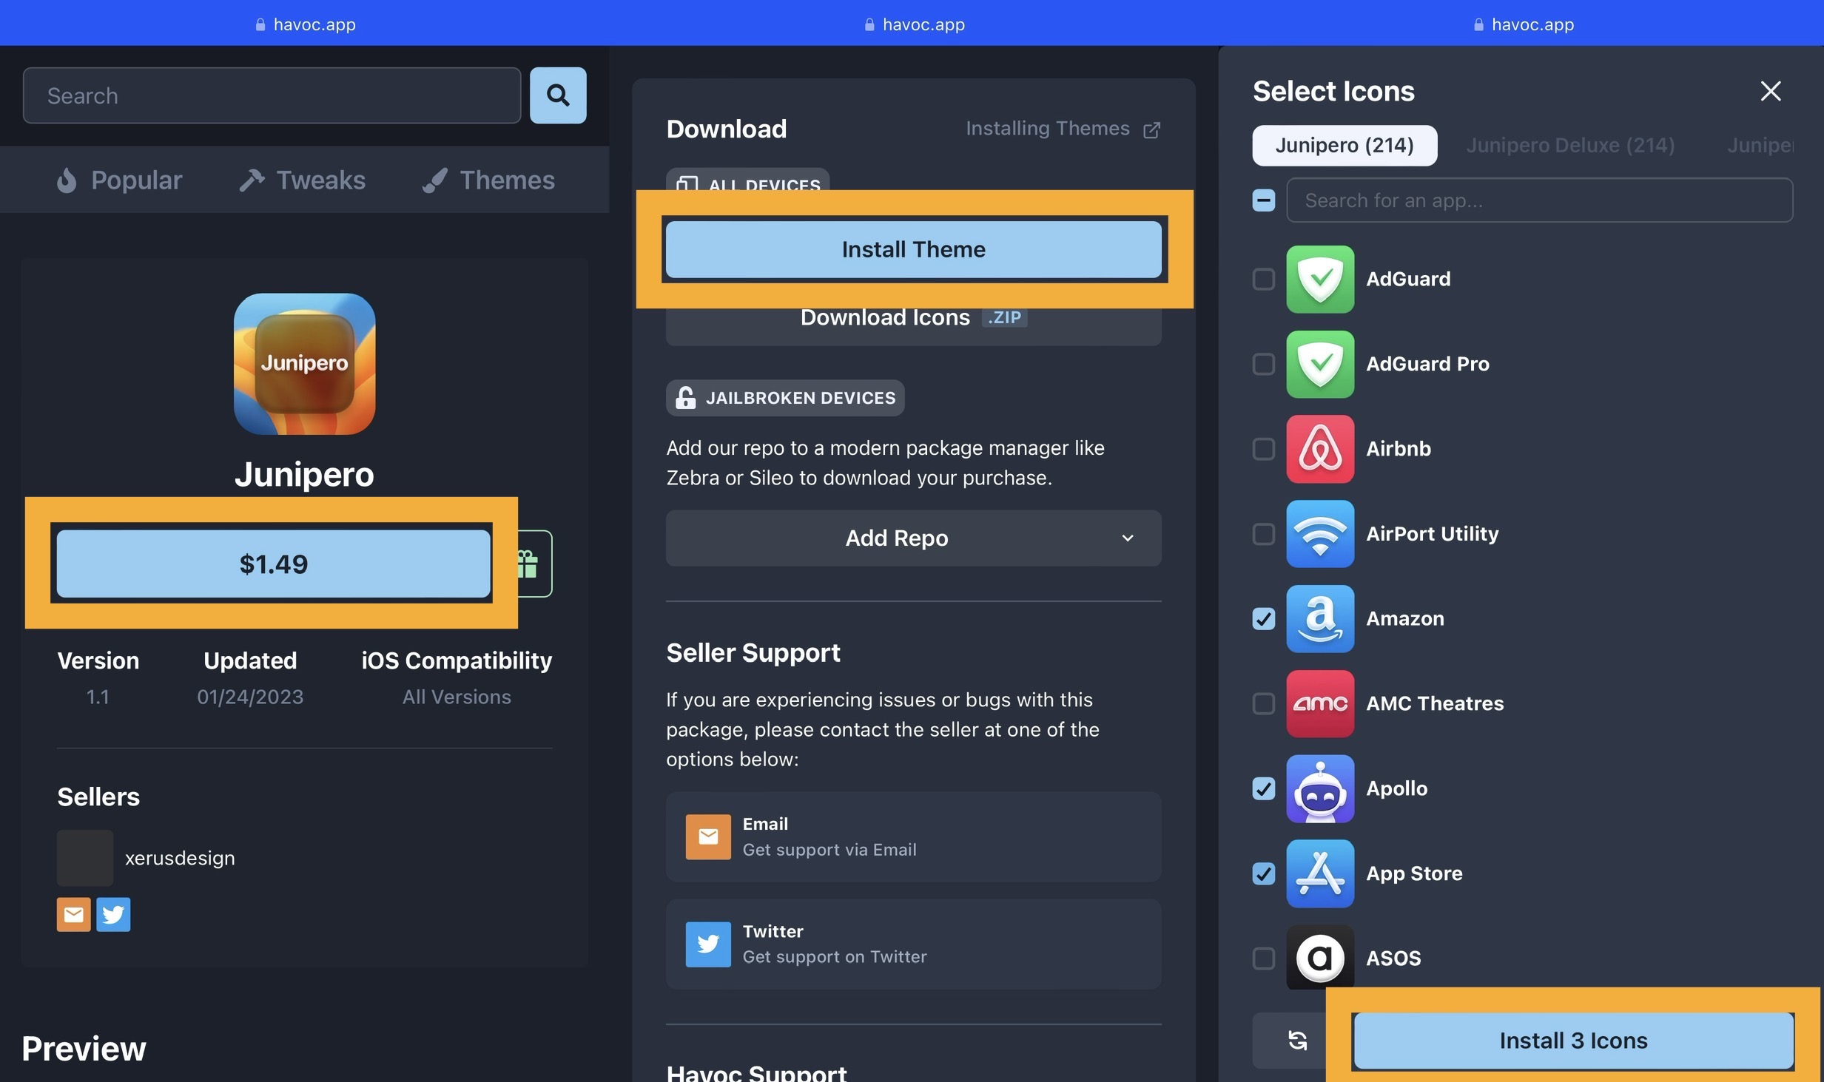This screenshot has width=1824, height=1082.
Task: Click the Search for an app field
Action: 1539,200
